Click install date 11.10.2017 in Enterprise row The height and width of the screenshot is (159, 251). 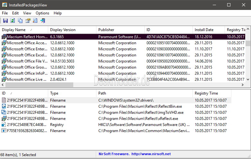(203, 49)
